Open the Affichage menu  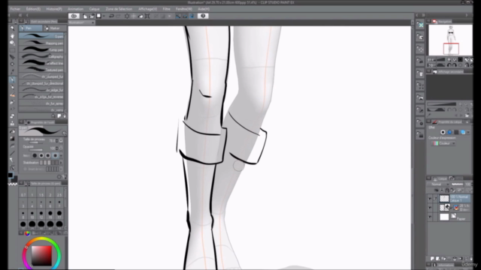(x=147, y=9)
